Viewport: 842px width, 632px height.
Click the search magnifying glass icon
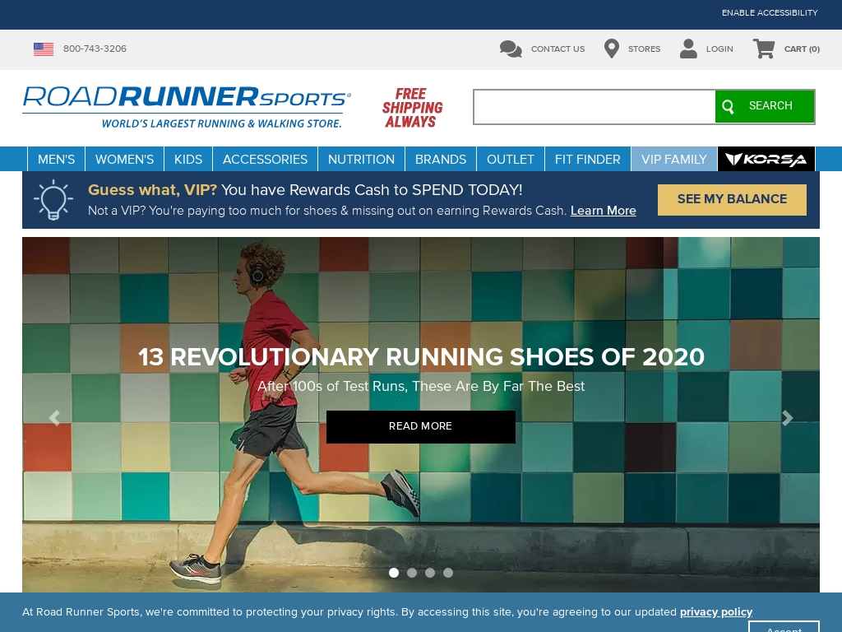(x=728, y=106)
